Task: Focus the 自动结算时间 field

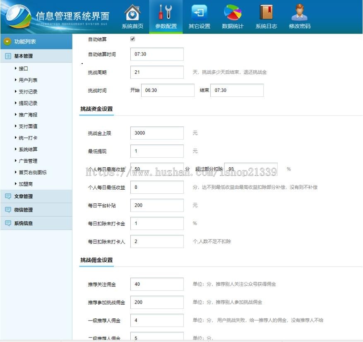Action: tap(157, 54)
